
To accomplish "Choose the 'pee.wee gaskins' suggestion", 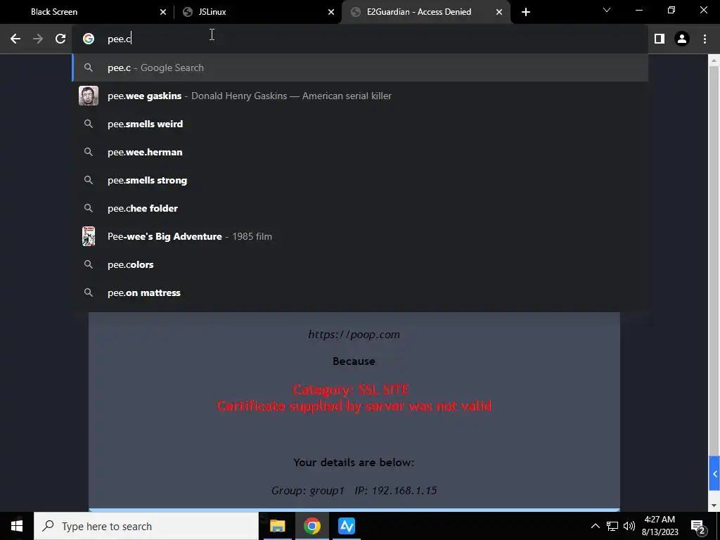I will click(x=360, y=96).
